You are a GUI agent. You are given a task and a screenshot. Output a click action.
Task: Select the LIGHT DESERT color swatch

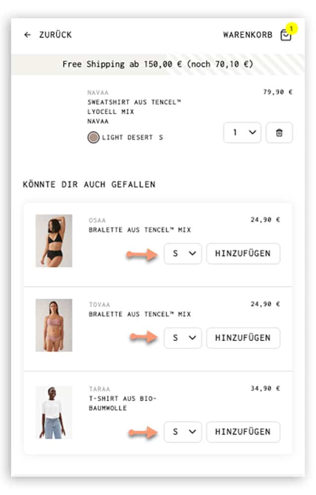tap(93, 137)
